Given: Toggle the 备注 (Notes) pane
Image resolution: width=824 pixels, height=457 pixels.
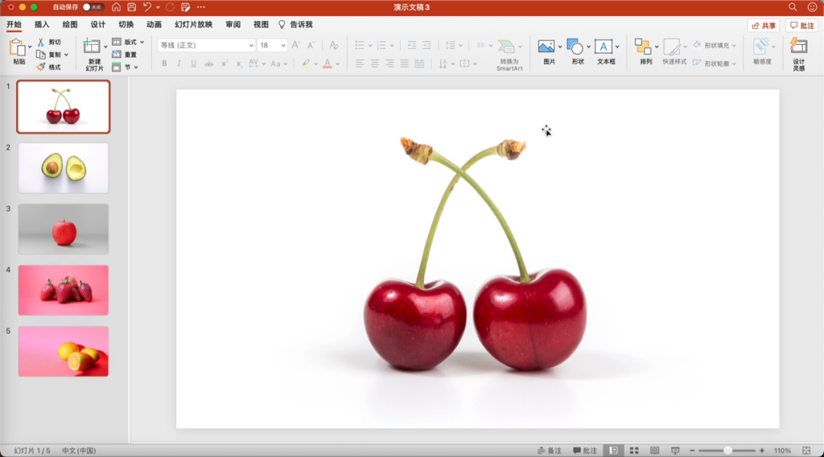Looking at the screenshot, I should 549,451.
